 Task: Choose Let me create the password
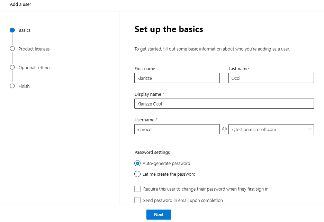137,174
